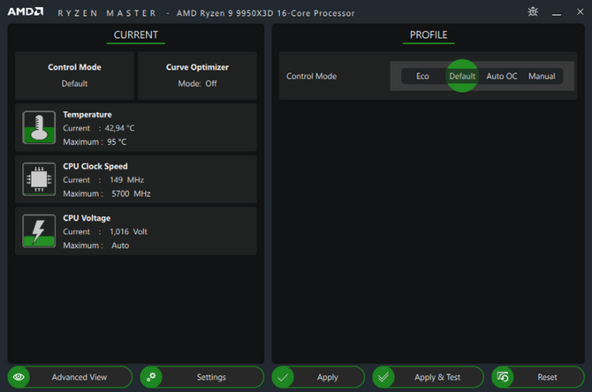Switch control mode to Auto OC
The width and height of the screenshot is (592, 392).
pyautogui.click(x=501, y=76)
